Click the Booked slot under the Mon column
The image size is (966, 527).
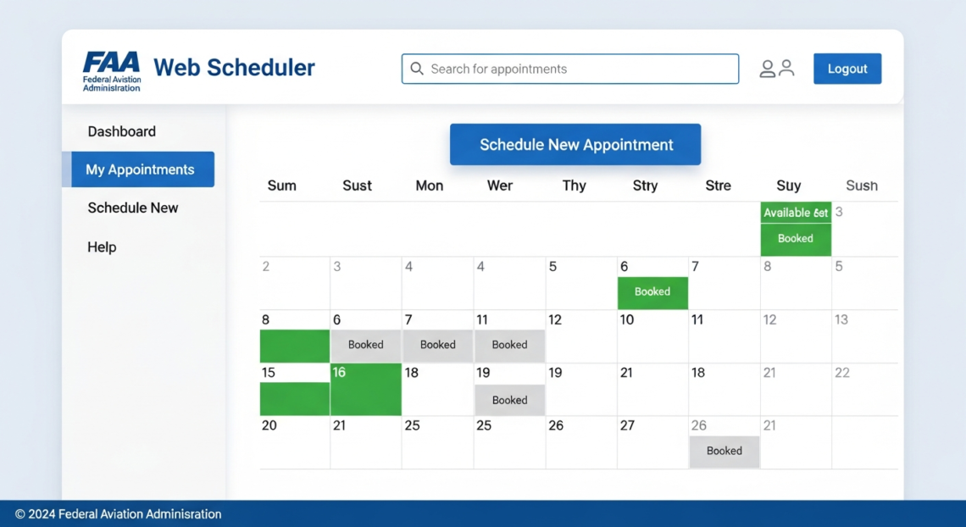tap(437, 345)
